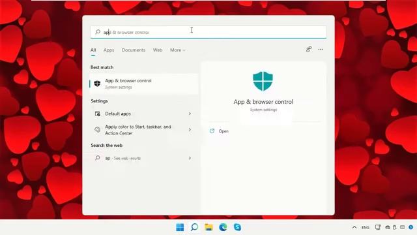Open the Default apps settings result
The height and width of the screenshot is (235, 417).
pyautogui.click(x=144, y=114)
